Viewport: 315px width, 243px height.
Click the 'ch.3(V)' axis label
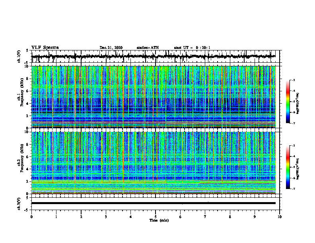(19, 204)
